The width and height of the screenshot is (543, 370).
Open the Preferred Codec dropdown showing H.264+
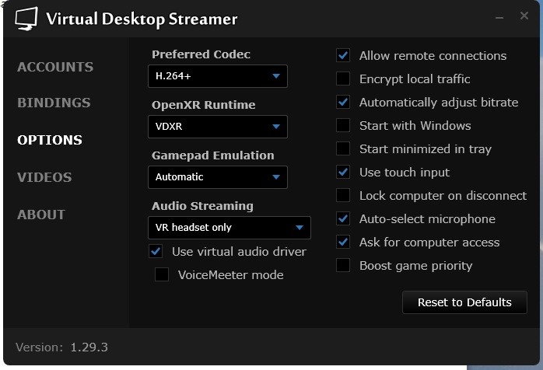218,76
